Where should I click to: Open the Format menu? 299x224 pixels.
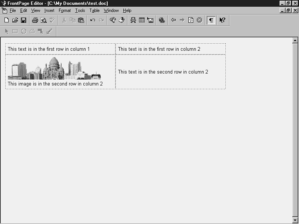point(65,10)
